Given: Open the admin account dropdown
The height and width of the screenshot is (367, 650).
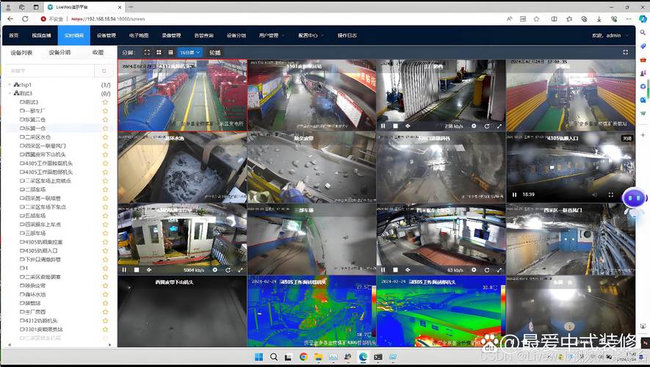Looking at the screenshot, I should click(x=610, y=36).
